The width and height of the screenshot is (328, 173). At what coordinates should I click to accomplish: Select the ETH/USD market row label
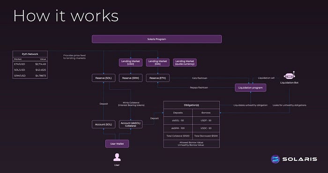click(20, 64)
